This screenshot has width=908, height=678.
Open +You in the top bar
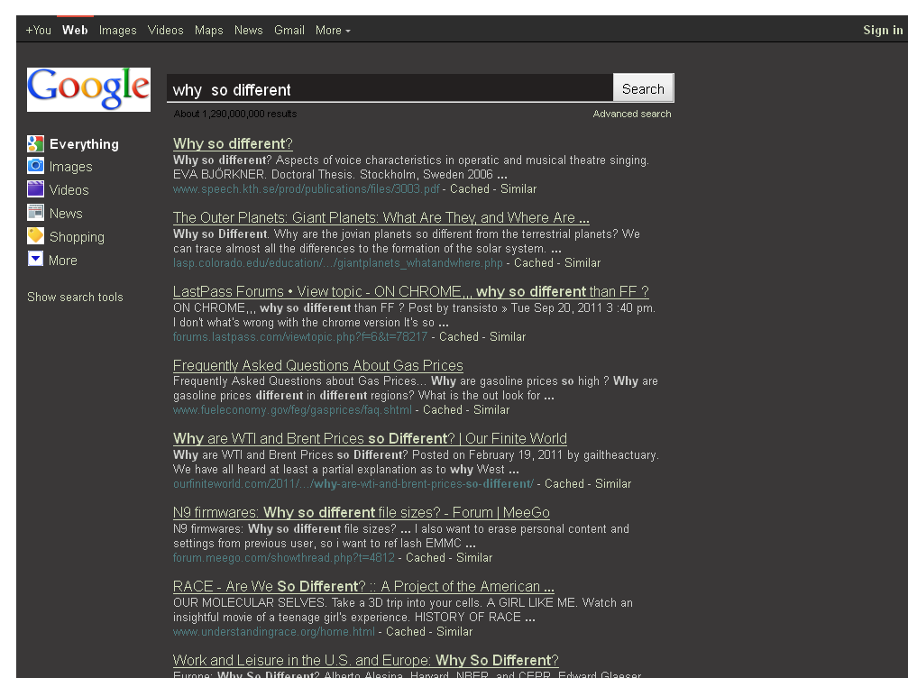coord(38,30)
